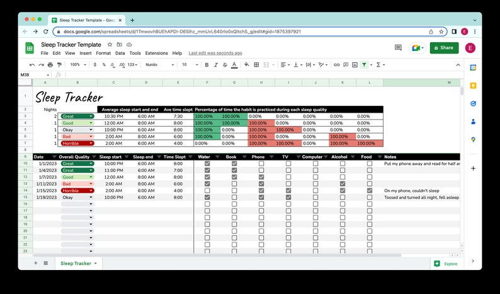Increase decimal places button

coord(122,65)
